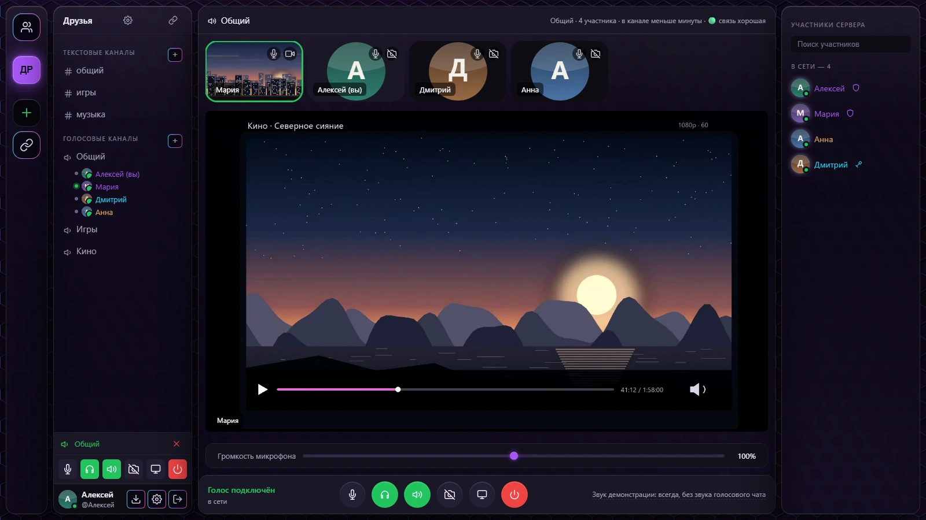
Task: Open server settings gear beside Друзья
Action: tap(128, 20)
